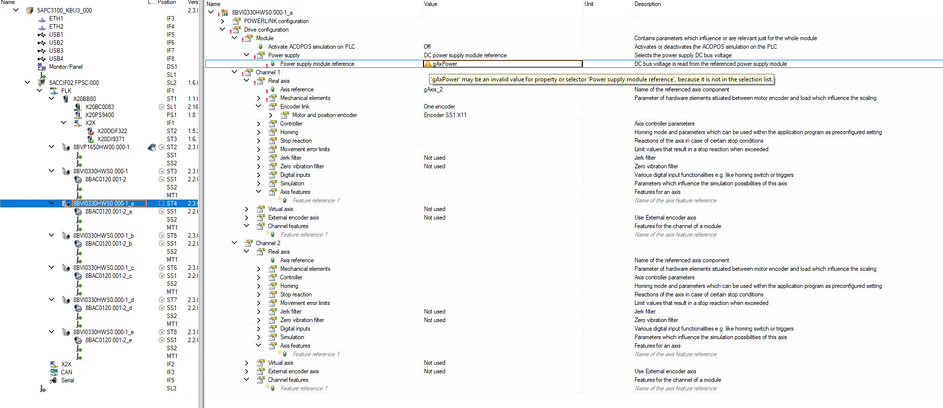
Task: Click the 'DC power supply module reference' value
Action: coord(465,55)
